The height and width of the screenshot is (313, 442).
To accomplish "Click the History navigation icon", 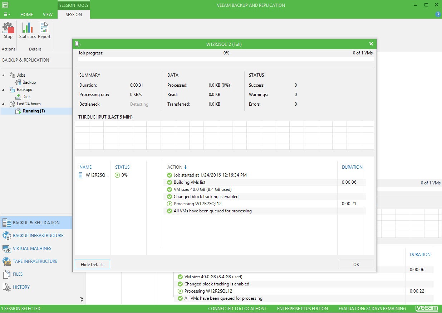I will [7, 287].
